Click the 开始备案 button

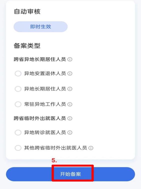coord(70,174)
